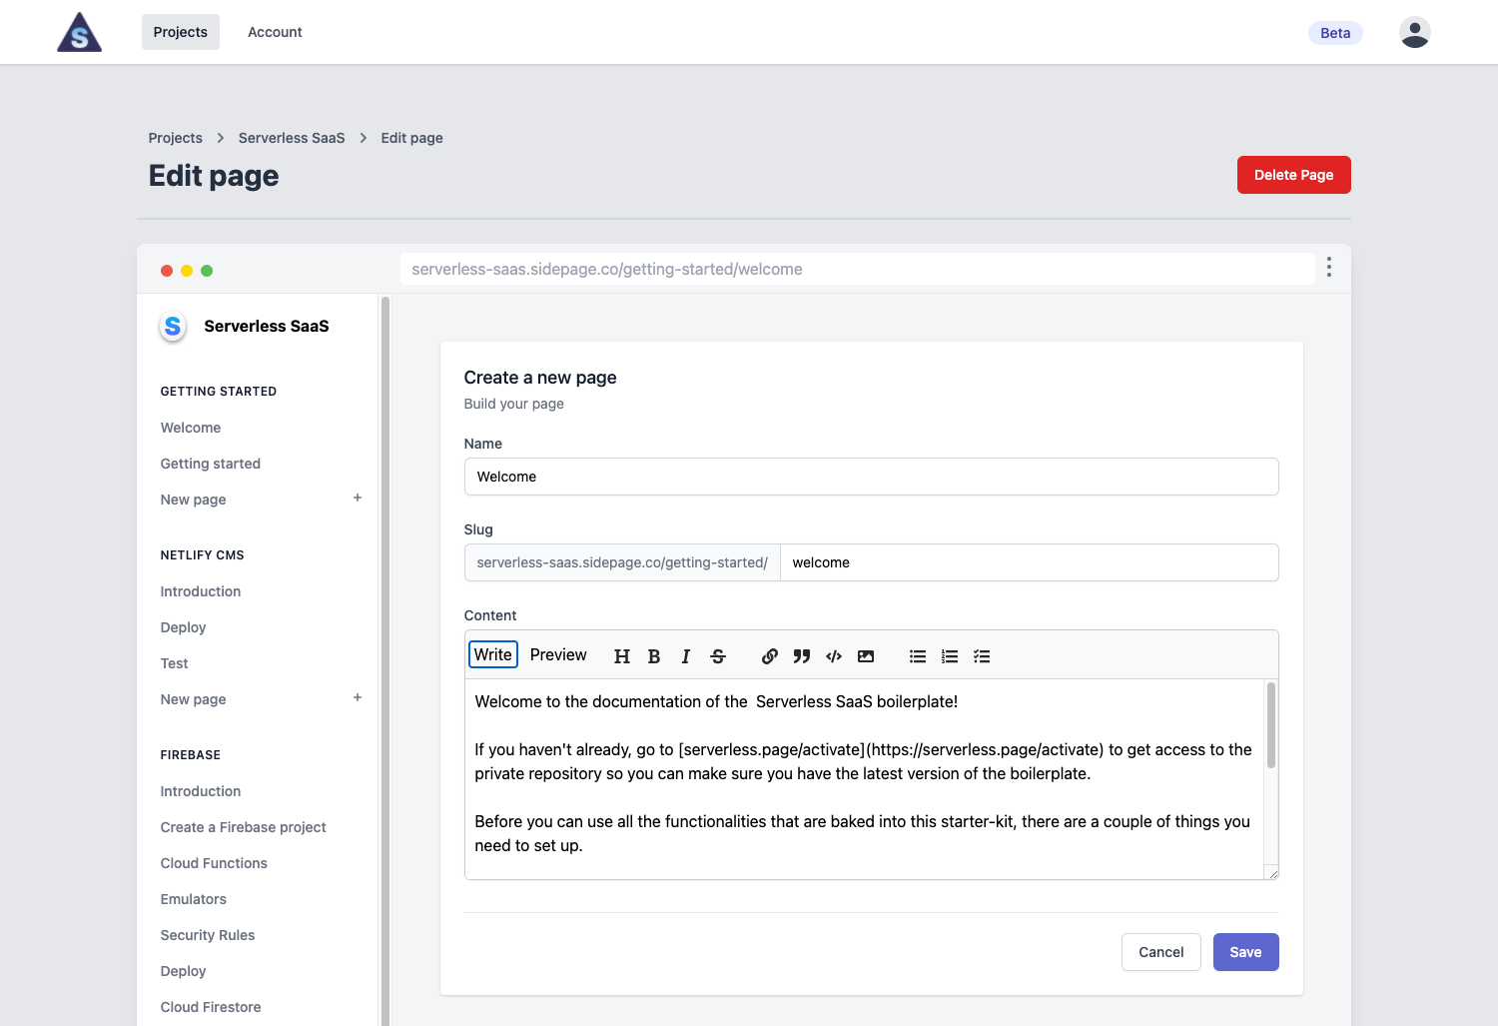Delete this page with the red button
Viewport: 1498px width, 1026px height.
coord(1293,175)
